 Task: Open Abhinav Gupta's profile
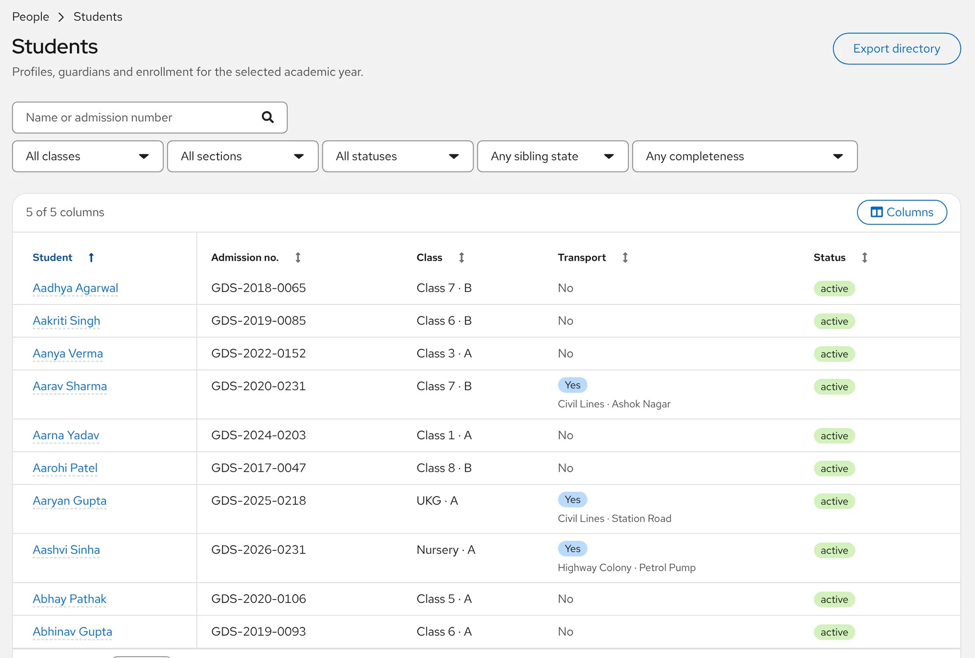click(72, 632)
